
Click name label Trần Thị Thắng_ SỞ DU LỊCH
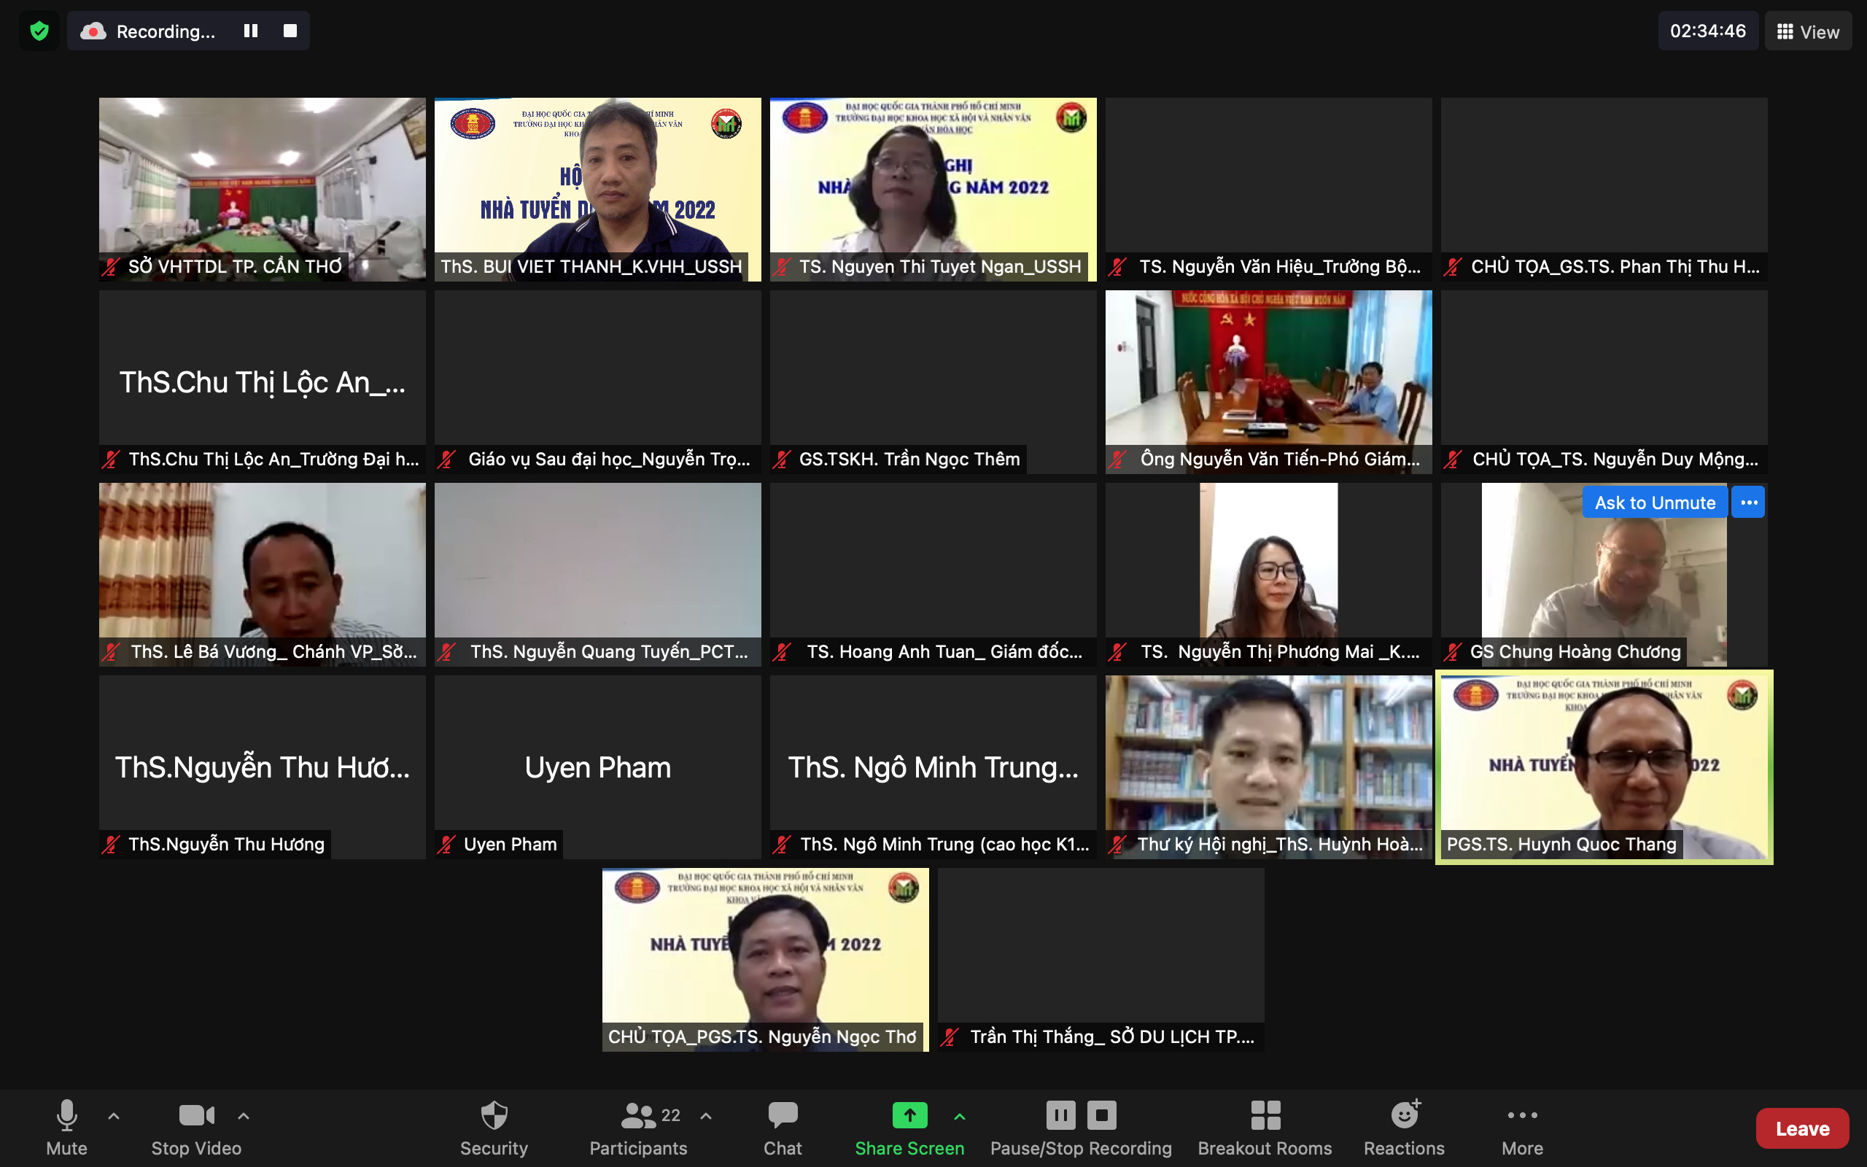tap(1111, 1037)
